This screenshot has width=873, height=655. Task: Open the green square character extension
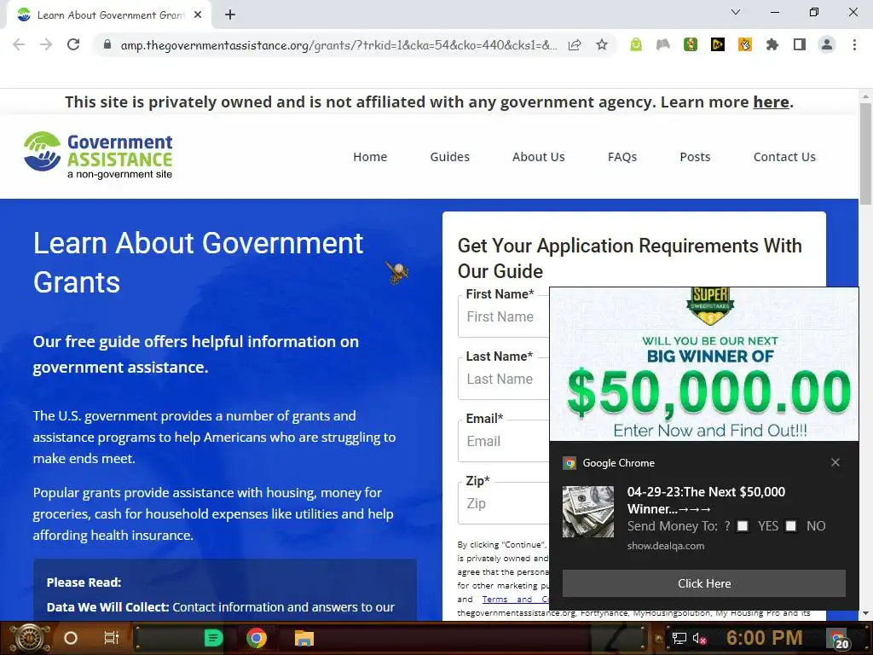[691, 44]
